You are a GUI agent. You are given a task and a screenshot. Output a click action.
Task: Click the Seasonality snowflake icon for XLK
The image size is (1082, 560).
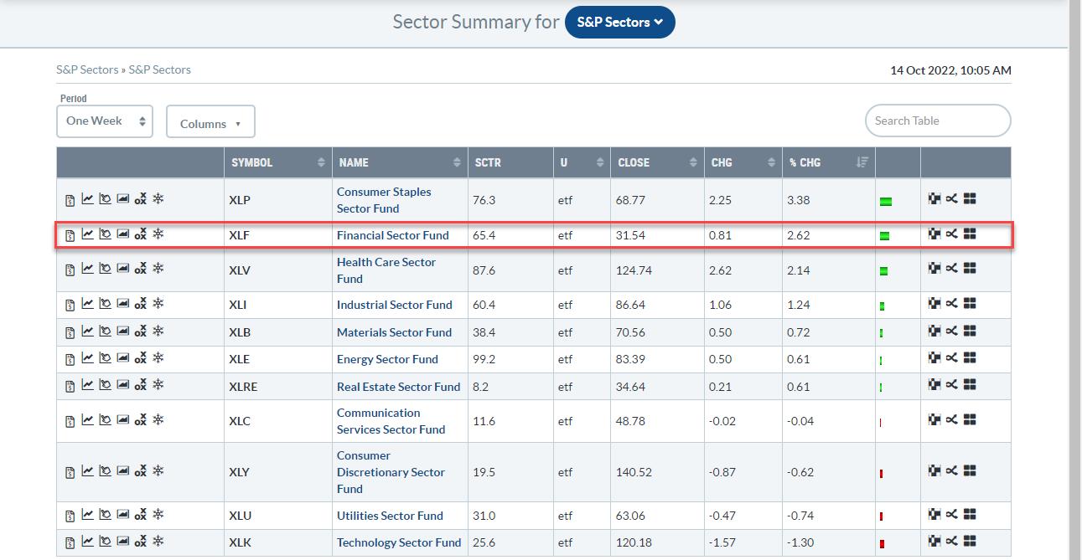tap(158, 542)
